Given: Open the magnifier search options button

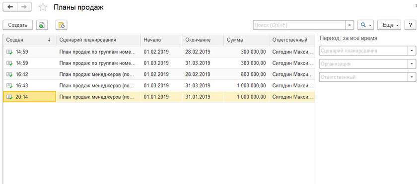Looking at the screenshot, I should (x=366, y=25).
